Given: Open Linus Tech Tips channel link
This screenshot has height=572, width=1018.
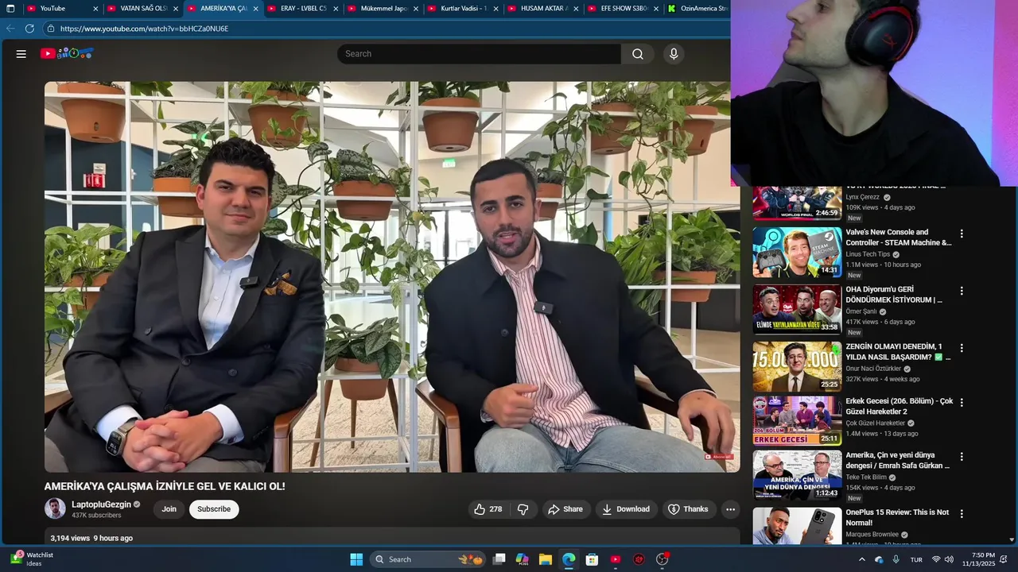Looking at the screenshot, I should coord(868,254).
